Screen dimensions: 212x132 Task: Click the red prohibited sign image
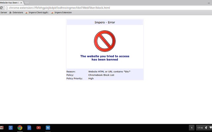click(x=105, y=41)
